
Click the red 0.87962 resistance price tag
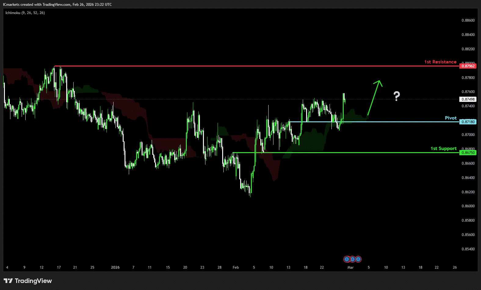coord(468,66)
